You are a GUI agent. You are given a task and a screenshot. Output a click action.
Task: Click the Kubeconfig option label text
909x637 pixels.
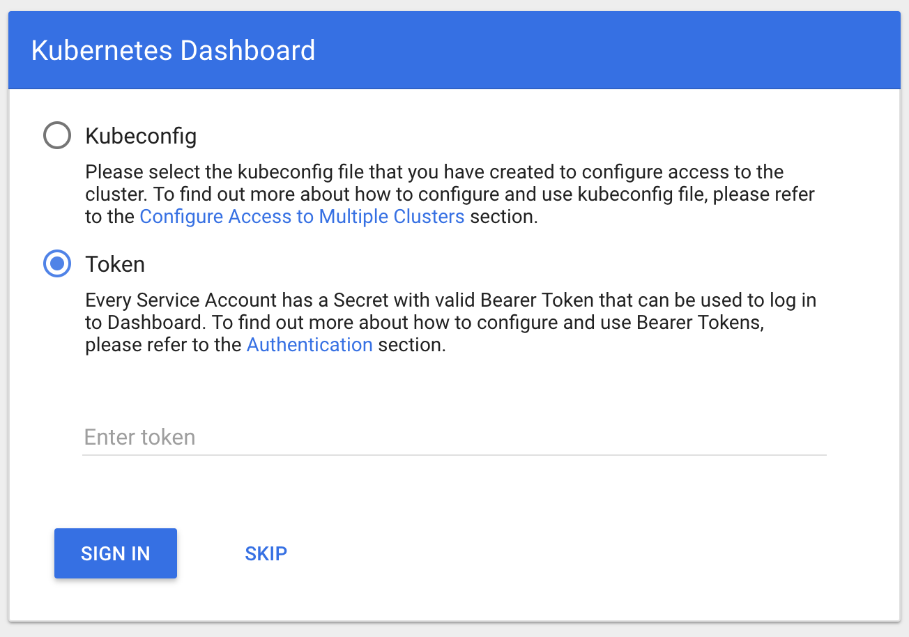coord(141,136)
